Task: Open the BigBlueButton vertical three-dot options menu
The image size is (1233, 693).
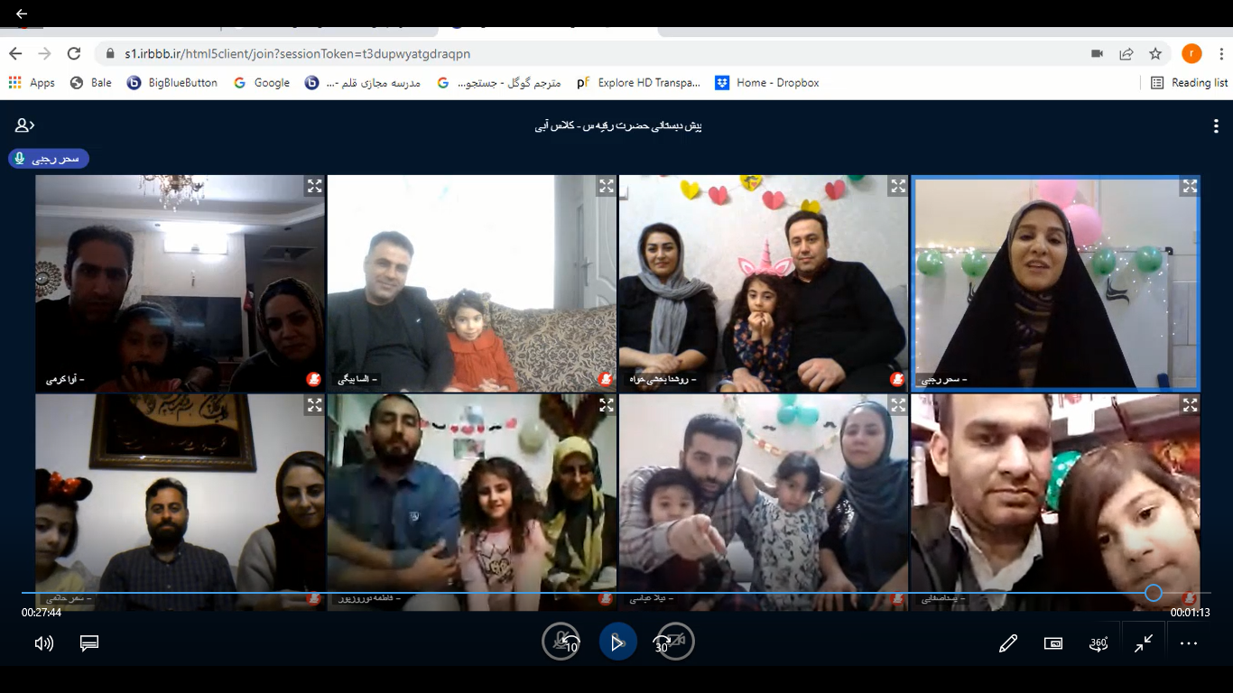Action: [1214, 126]
